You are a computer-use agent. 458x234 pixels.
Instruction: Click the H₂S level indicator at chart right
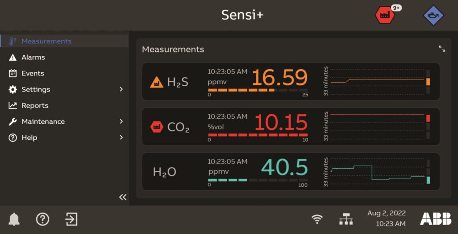coord(428,82)
